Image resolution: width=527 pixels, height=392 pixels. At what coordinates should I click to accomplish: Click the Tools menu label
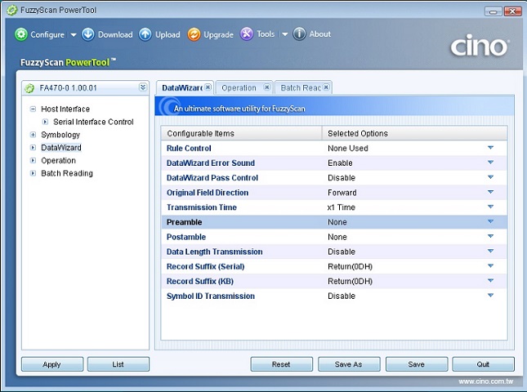pyautogui.click(x=266, y=34)
